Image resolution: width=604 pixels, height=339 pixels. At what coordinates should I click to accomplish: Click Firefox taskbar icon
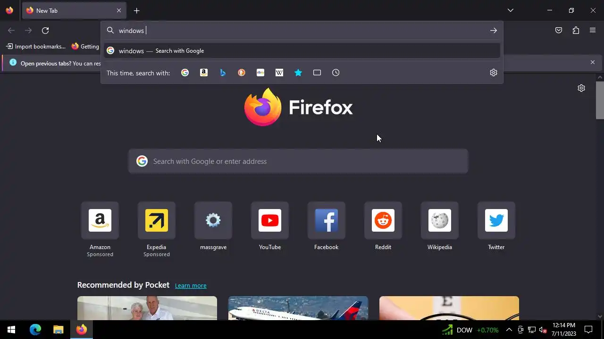point(82,330)
